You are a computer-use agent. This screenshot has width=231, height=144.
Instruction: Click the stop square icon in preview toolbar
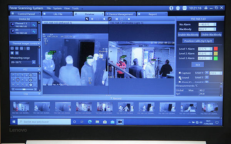[129, 19]
